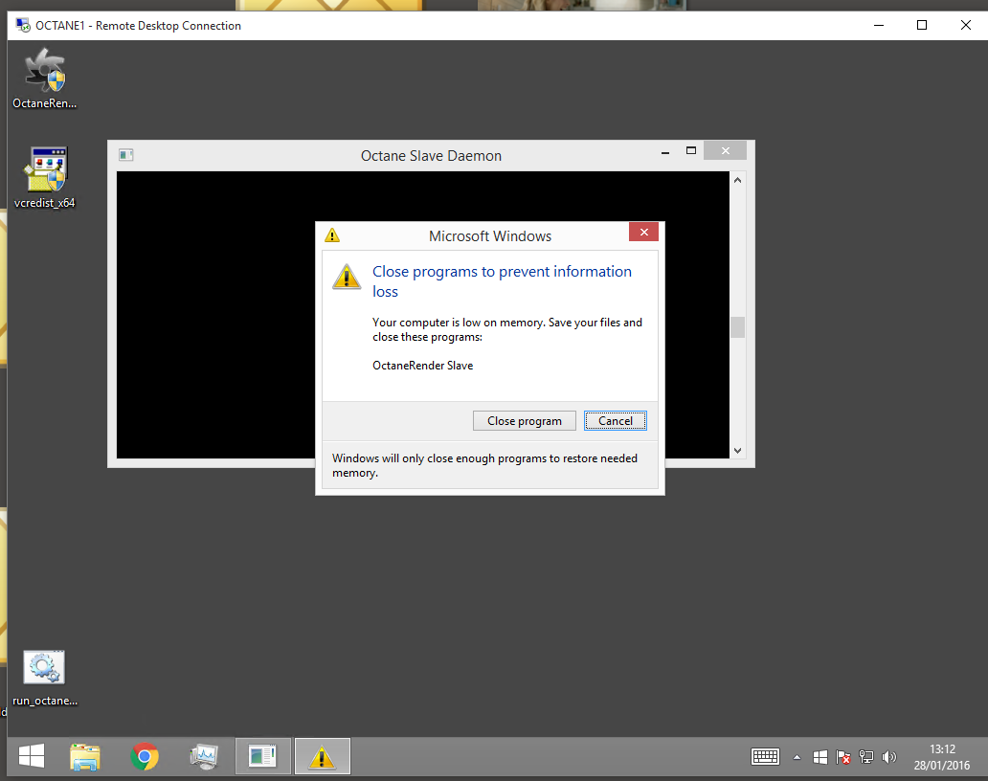This screenshot has height=781, width=988.
Task: Show hidden system tray icons
Action: (797, 757)
